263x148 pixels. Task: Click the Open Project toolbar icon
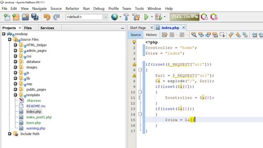point(25,17)
